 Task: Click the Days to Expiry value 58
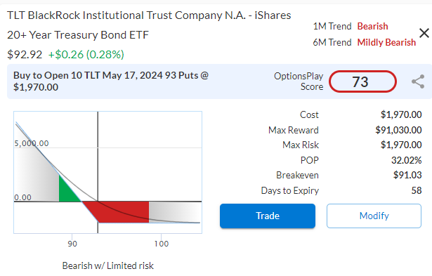coord(417,190)
